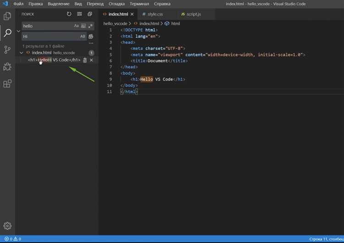Click the Manage gear icon
Image resolution: width=344 pixels, height=243 pixels.
point(7,226)
